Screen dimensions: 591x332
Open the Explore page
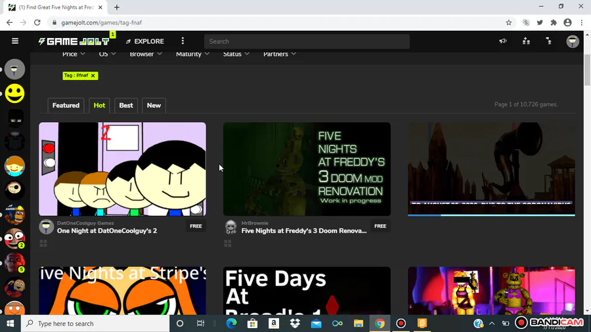tap(145, 41)
